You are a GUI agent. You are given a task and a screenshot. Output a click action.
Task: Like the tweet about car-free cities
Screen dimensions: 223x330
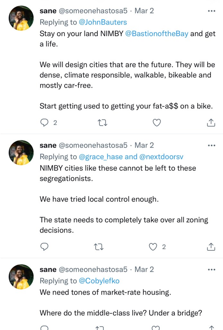[156, 122]
